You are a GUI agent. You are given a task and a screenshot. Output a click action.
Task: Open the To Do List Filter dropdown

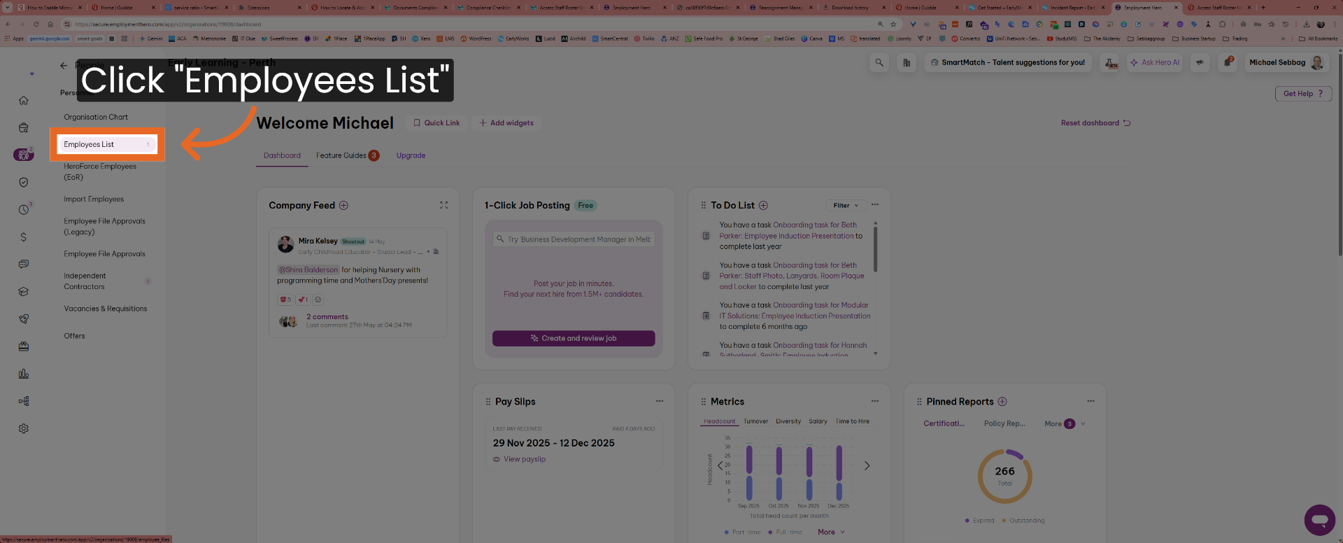coord(846,205)
